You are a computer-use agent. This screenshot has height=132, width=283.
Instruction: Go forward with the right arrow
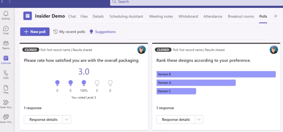point(10,2)
